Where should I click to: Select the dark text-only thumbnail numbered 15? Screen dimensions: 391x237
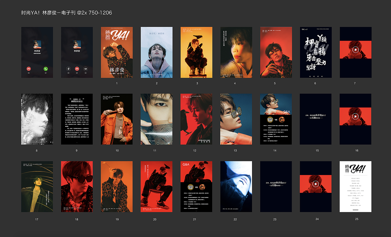coord(316,119)
